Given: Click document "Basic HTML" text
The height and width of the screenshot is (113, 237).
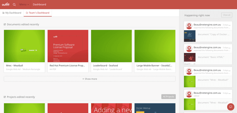Looking at the screenshot, I should click(x=211, y=57).
